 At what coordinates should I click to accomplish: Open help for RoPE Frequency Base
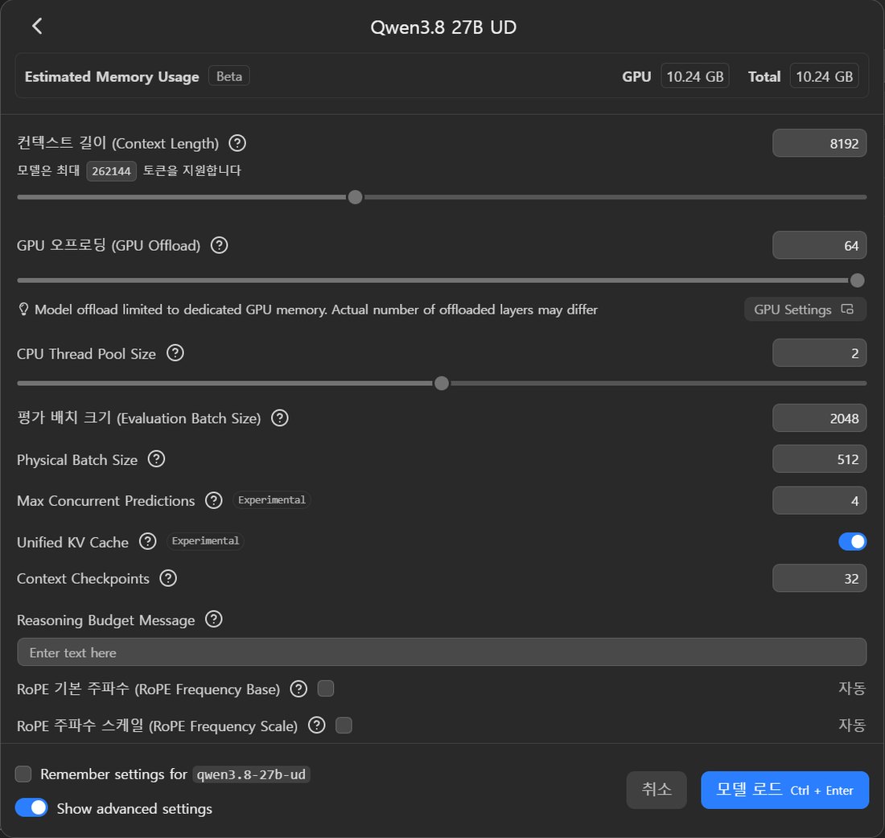298,689
